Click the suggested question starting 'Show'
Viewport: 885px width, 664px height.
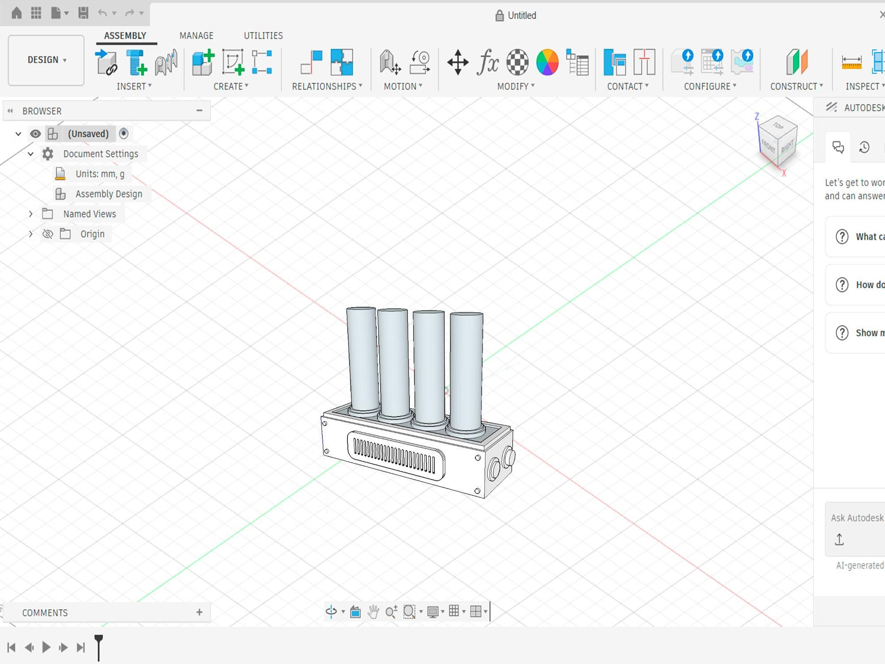(x=856, y=333)
